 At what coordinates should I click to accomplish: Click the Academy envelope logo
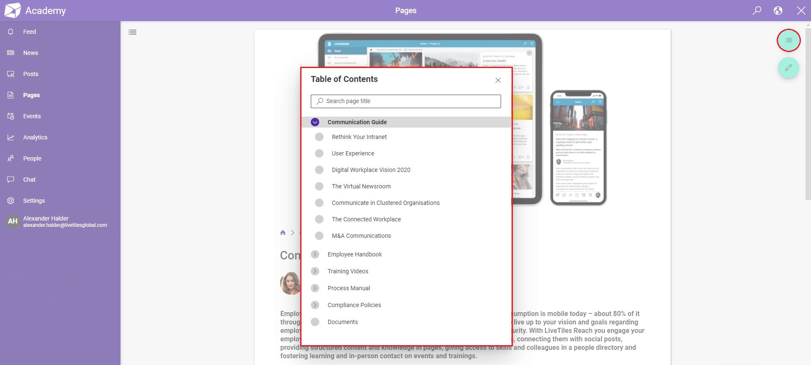[x=13, y=10]
